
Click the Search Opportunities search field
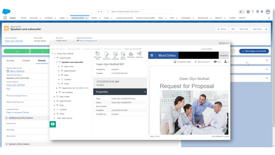(139, 12)
